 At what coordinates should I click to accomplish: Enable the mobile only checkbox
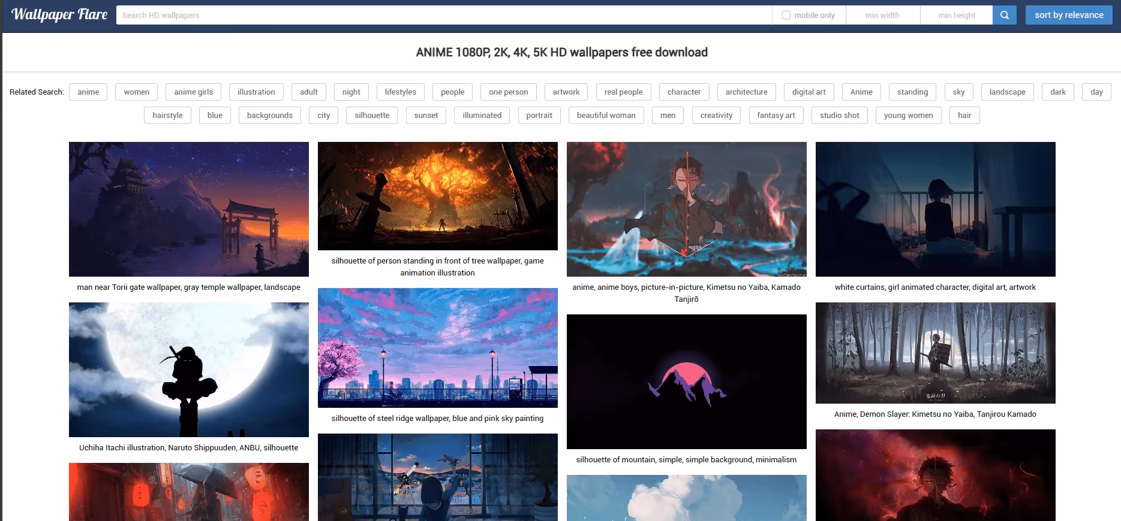(786, 15)
